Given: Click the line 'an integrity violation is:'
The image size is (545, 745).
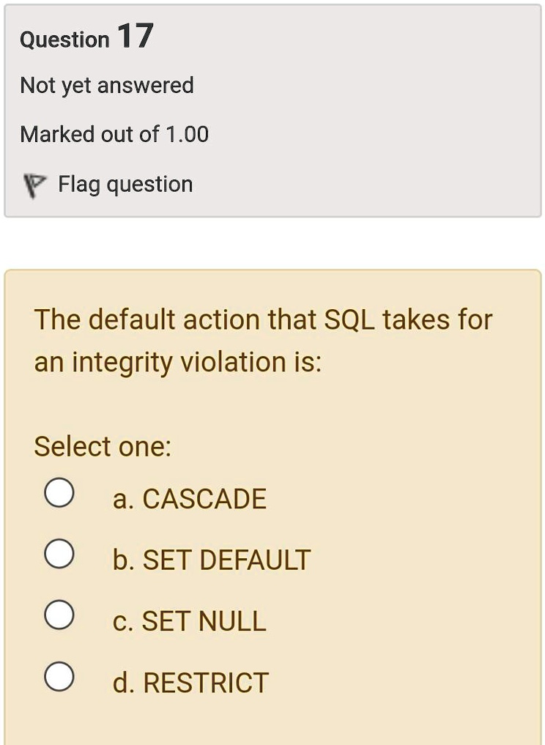Looking at the screenshot, I should tap(178, 363).
